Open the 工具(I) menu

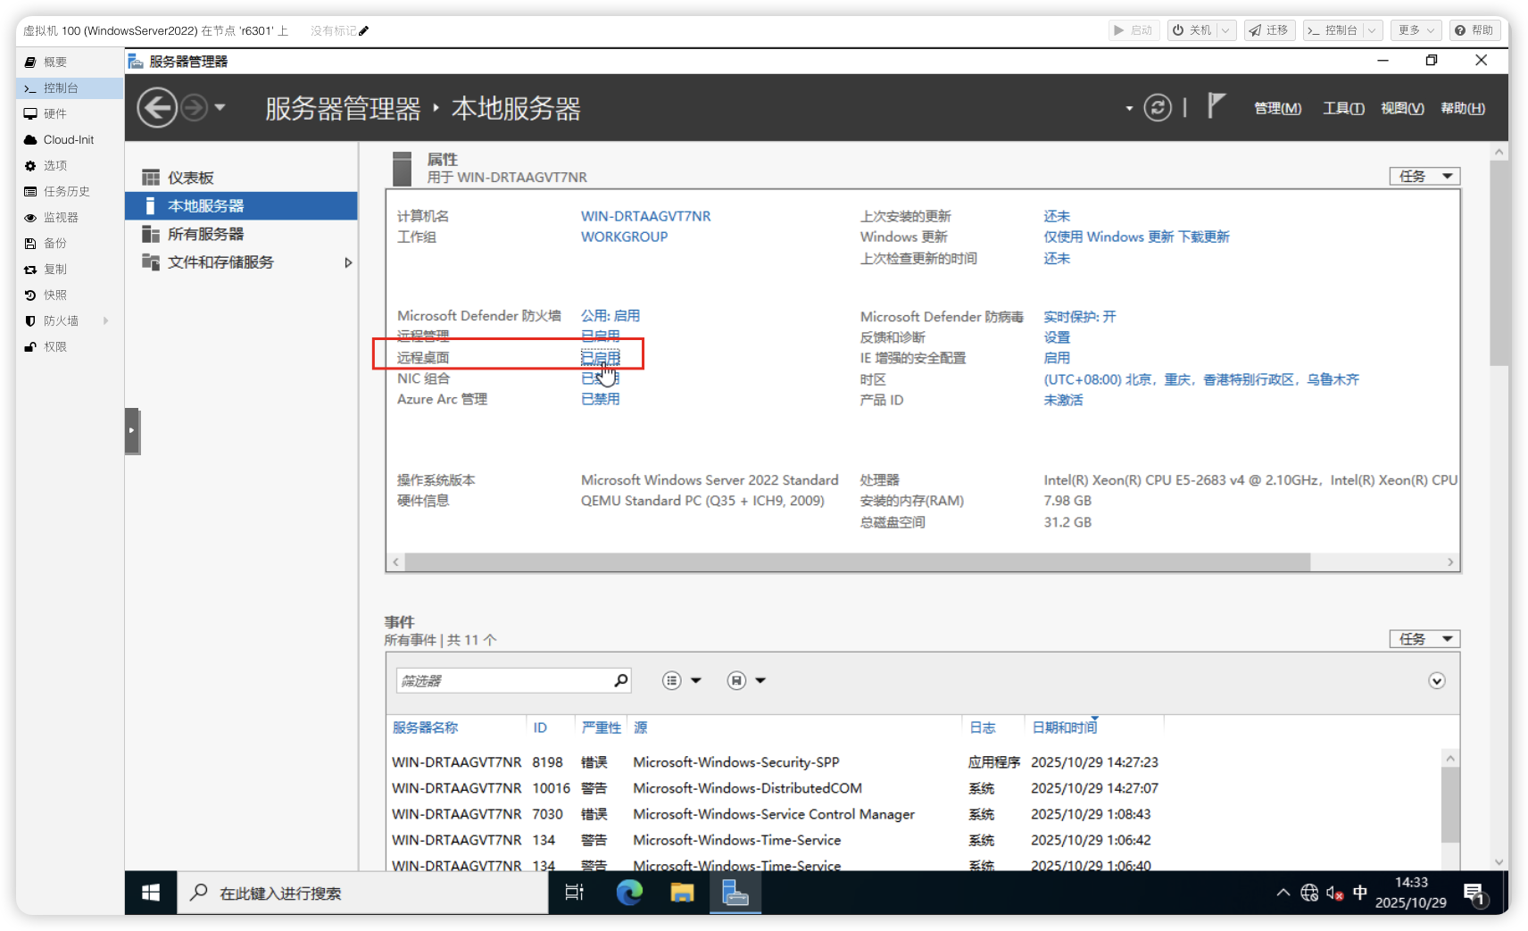coord(1342,107)
